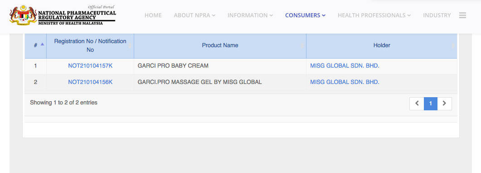Viewport: 481px width, 173px height.
Task: Expand the INFORMATION dropdown menu
Action: (250, 15)
